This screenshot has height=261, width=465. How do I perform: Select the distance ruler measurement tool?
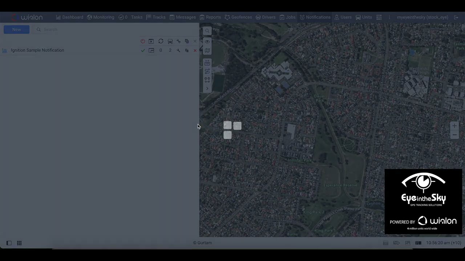[207, 63]
